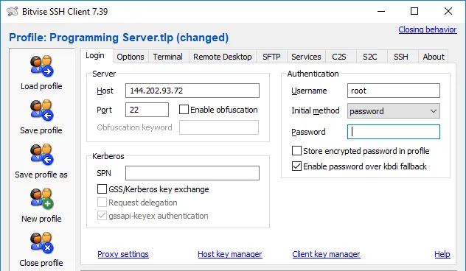Screen dimensions: 466x271
Task: Open the Host key manager link
Action: pos(230,254)
